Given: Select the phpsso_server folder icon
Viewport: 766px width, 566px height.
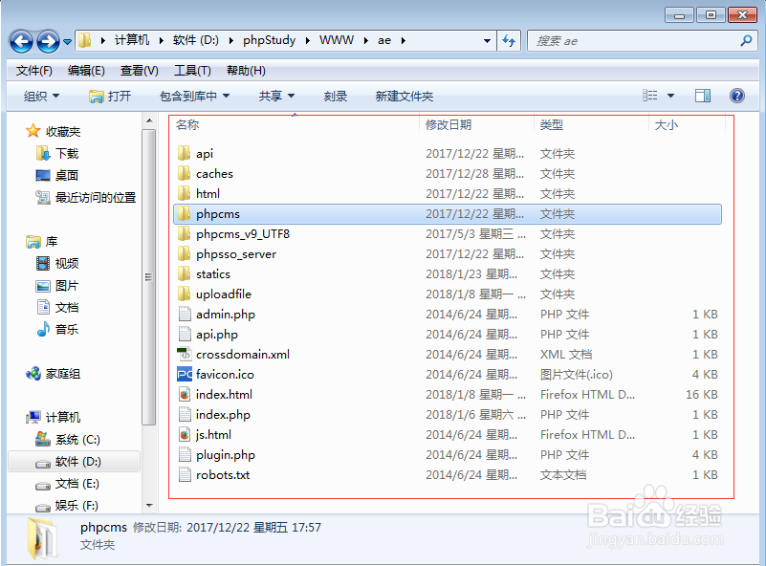Looking at the screenshot, I should click(185, 254).
